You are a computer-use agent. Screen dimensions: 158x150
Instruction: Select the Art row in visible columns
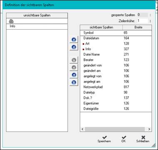116,43
